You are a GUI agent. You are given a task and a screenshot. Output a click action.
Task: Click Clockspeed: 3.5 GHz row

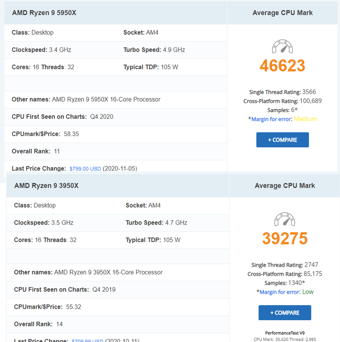click(x=44, y=222)
